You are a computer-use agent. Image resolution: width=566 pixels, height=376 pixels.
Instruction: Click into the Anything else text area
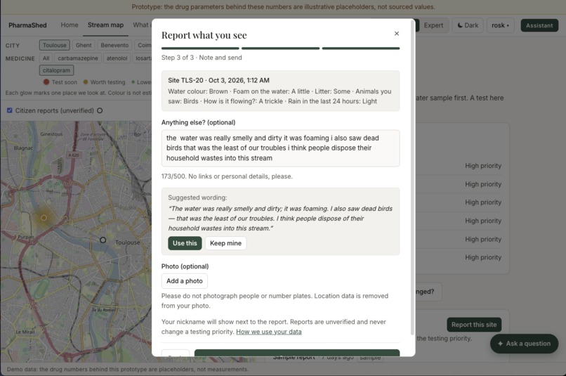tap(280, 148)
